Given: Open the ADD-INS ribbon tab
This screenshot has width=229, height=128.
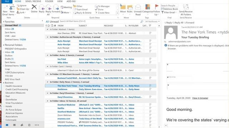Looking at the screenshot, I should click(71, 1).
